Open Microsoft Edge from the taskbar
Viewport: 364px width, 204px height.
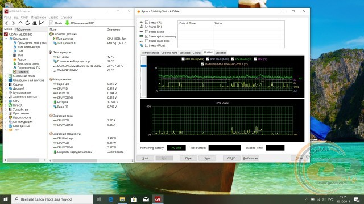pos(111,199)
